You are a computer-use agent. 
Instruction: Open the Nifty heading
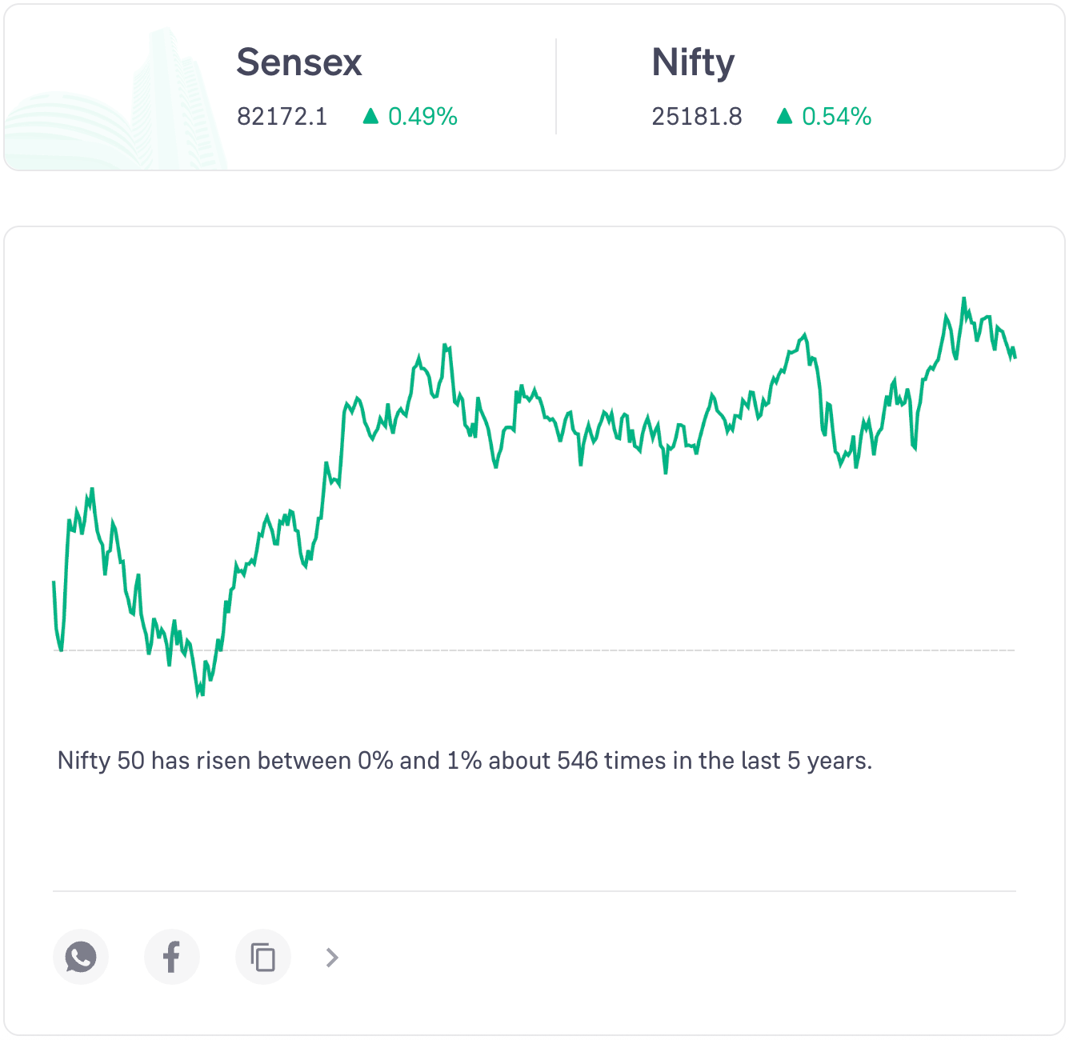693,62
